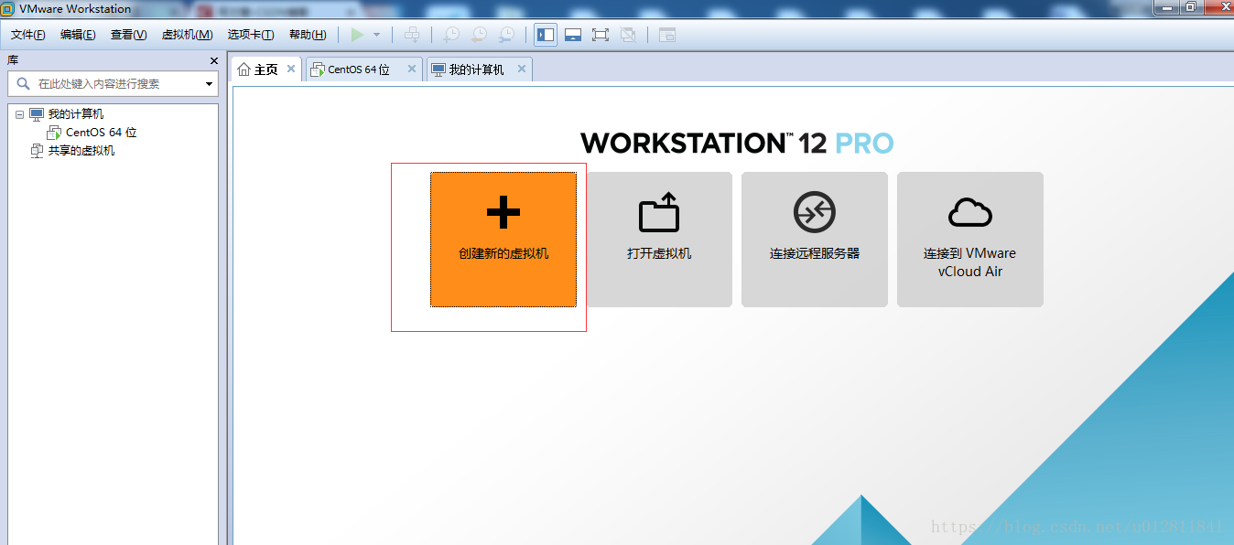Click the 打开虚拟机 tile
The height and width of the screenshot is (545, 1234).
click(x=659, y=240)
